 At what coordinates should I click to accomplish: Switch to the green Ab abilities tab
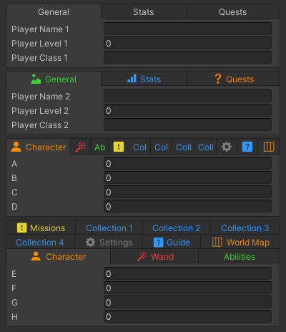[99, 147]
